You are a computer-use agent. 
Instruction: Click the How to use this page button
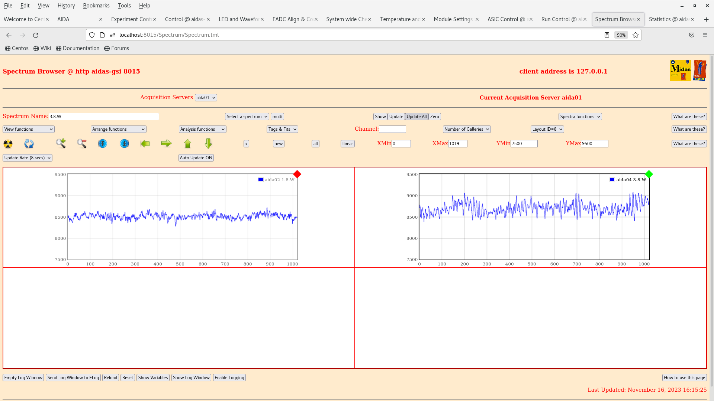click(684, 378)
